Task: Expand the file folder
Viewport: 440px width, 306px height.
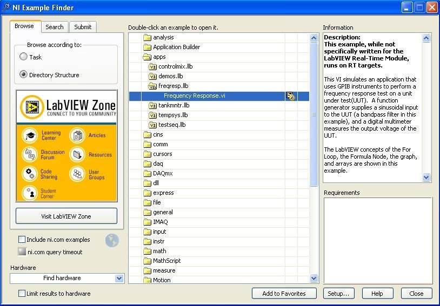Action: pos(148,202)
